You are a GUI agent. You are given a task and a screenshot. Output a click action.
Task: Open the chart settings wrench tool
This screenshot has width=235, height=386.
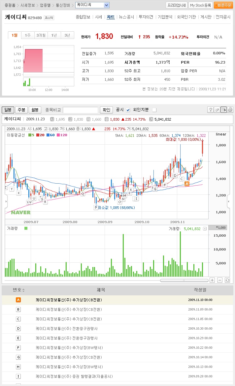point(210,109)
